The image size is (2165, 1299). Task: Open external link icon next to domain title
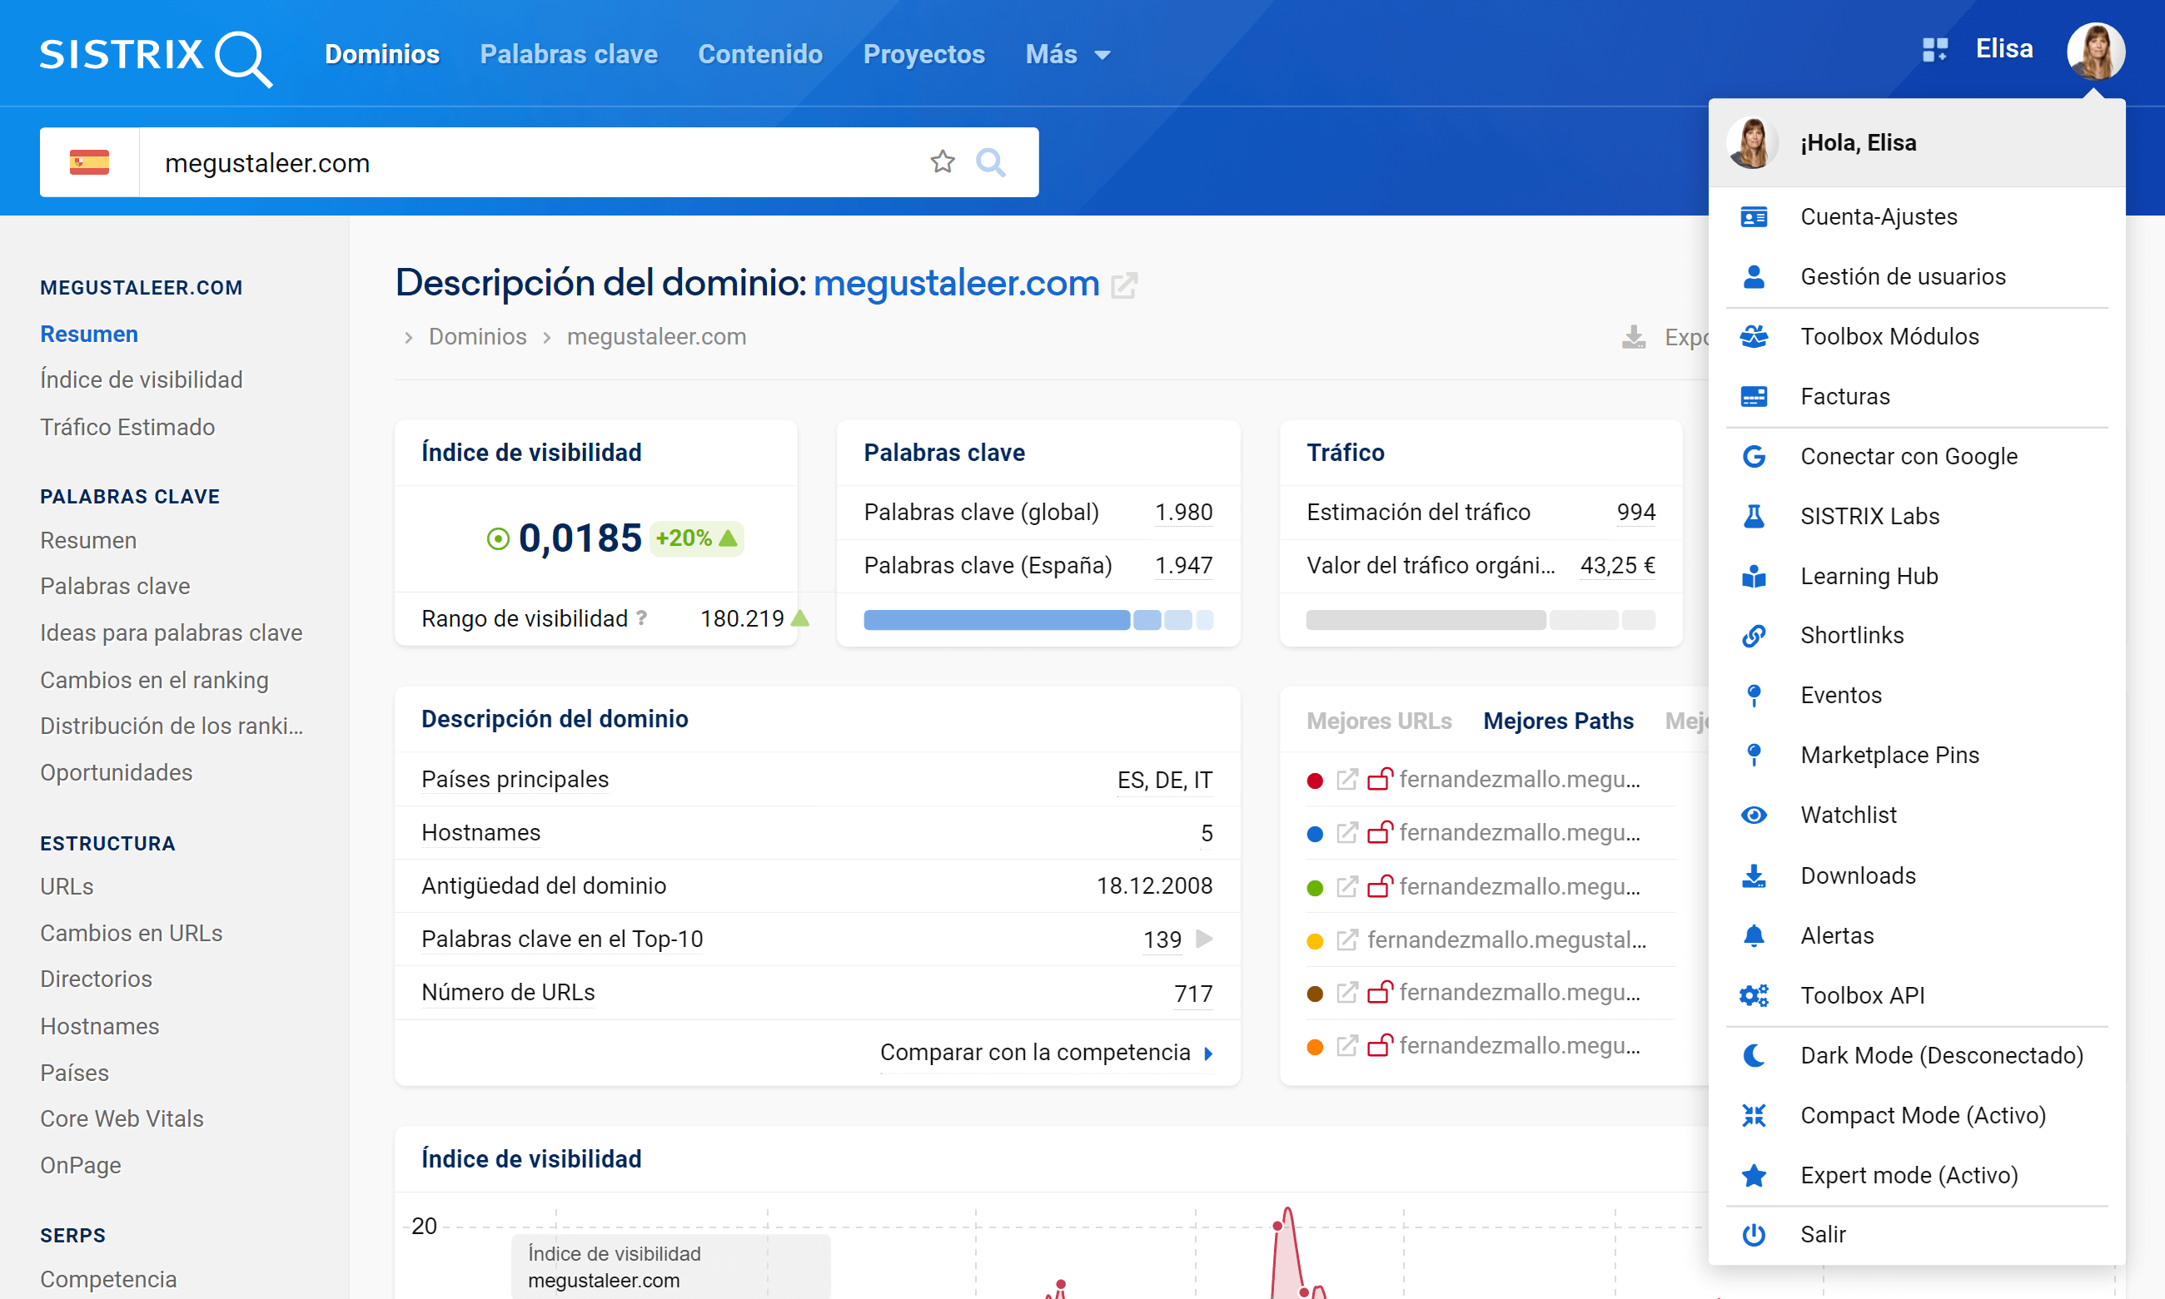pos(1123,285)
